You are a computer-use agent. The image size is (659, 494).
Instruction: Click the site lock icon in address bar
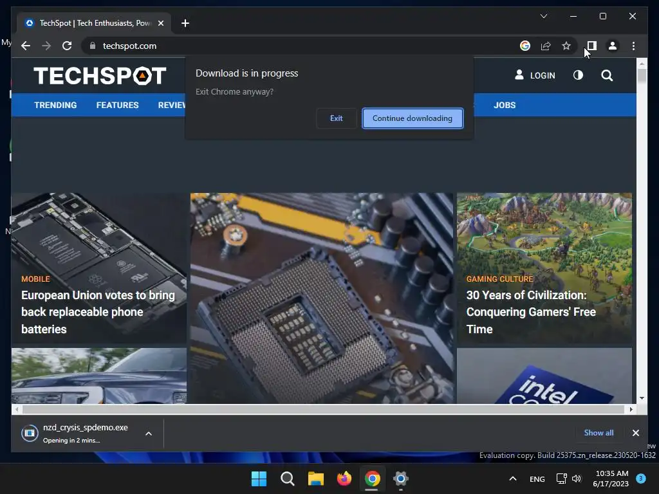click(93, 46)
